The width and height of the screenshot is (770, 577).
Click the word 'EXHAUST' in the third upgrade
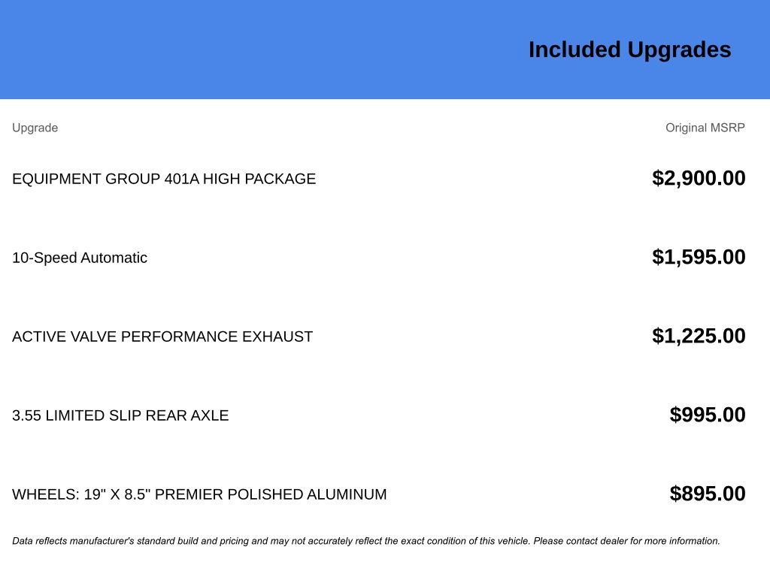[277, 337]
